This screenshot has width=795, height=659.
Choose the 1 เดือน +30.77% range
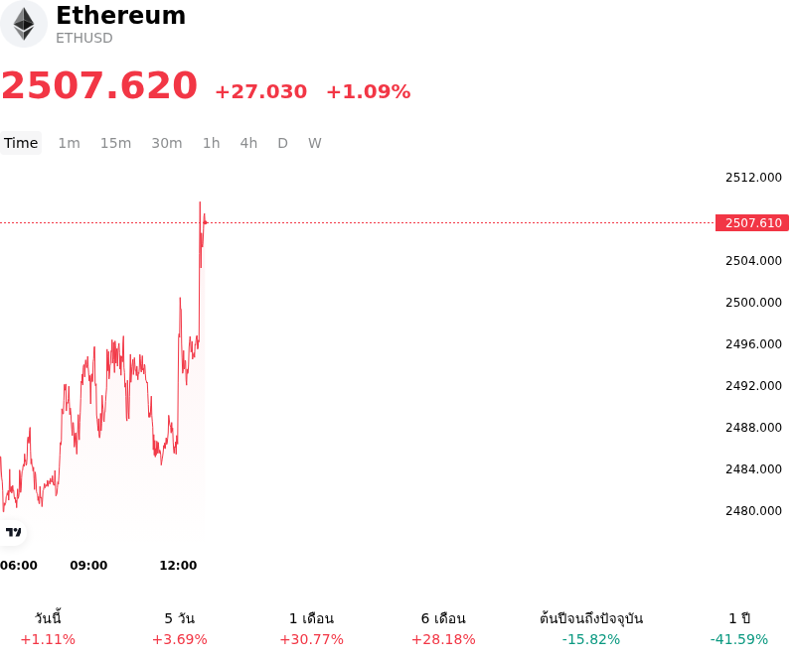pos(311,628)
